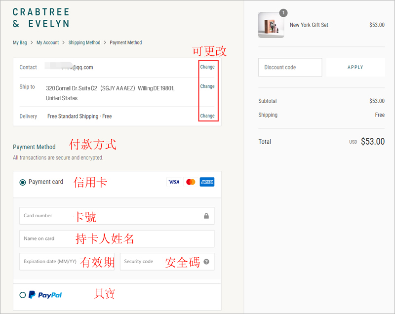
Task: Change the Ship to address
Action: click(x=207, y=86)
